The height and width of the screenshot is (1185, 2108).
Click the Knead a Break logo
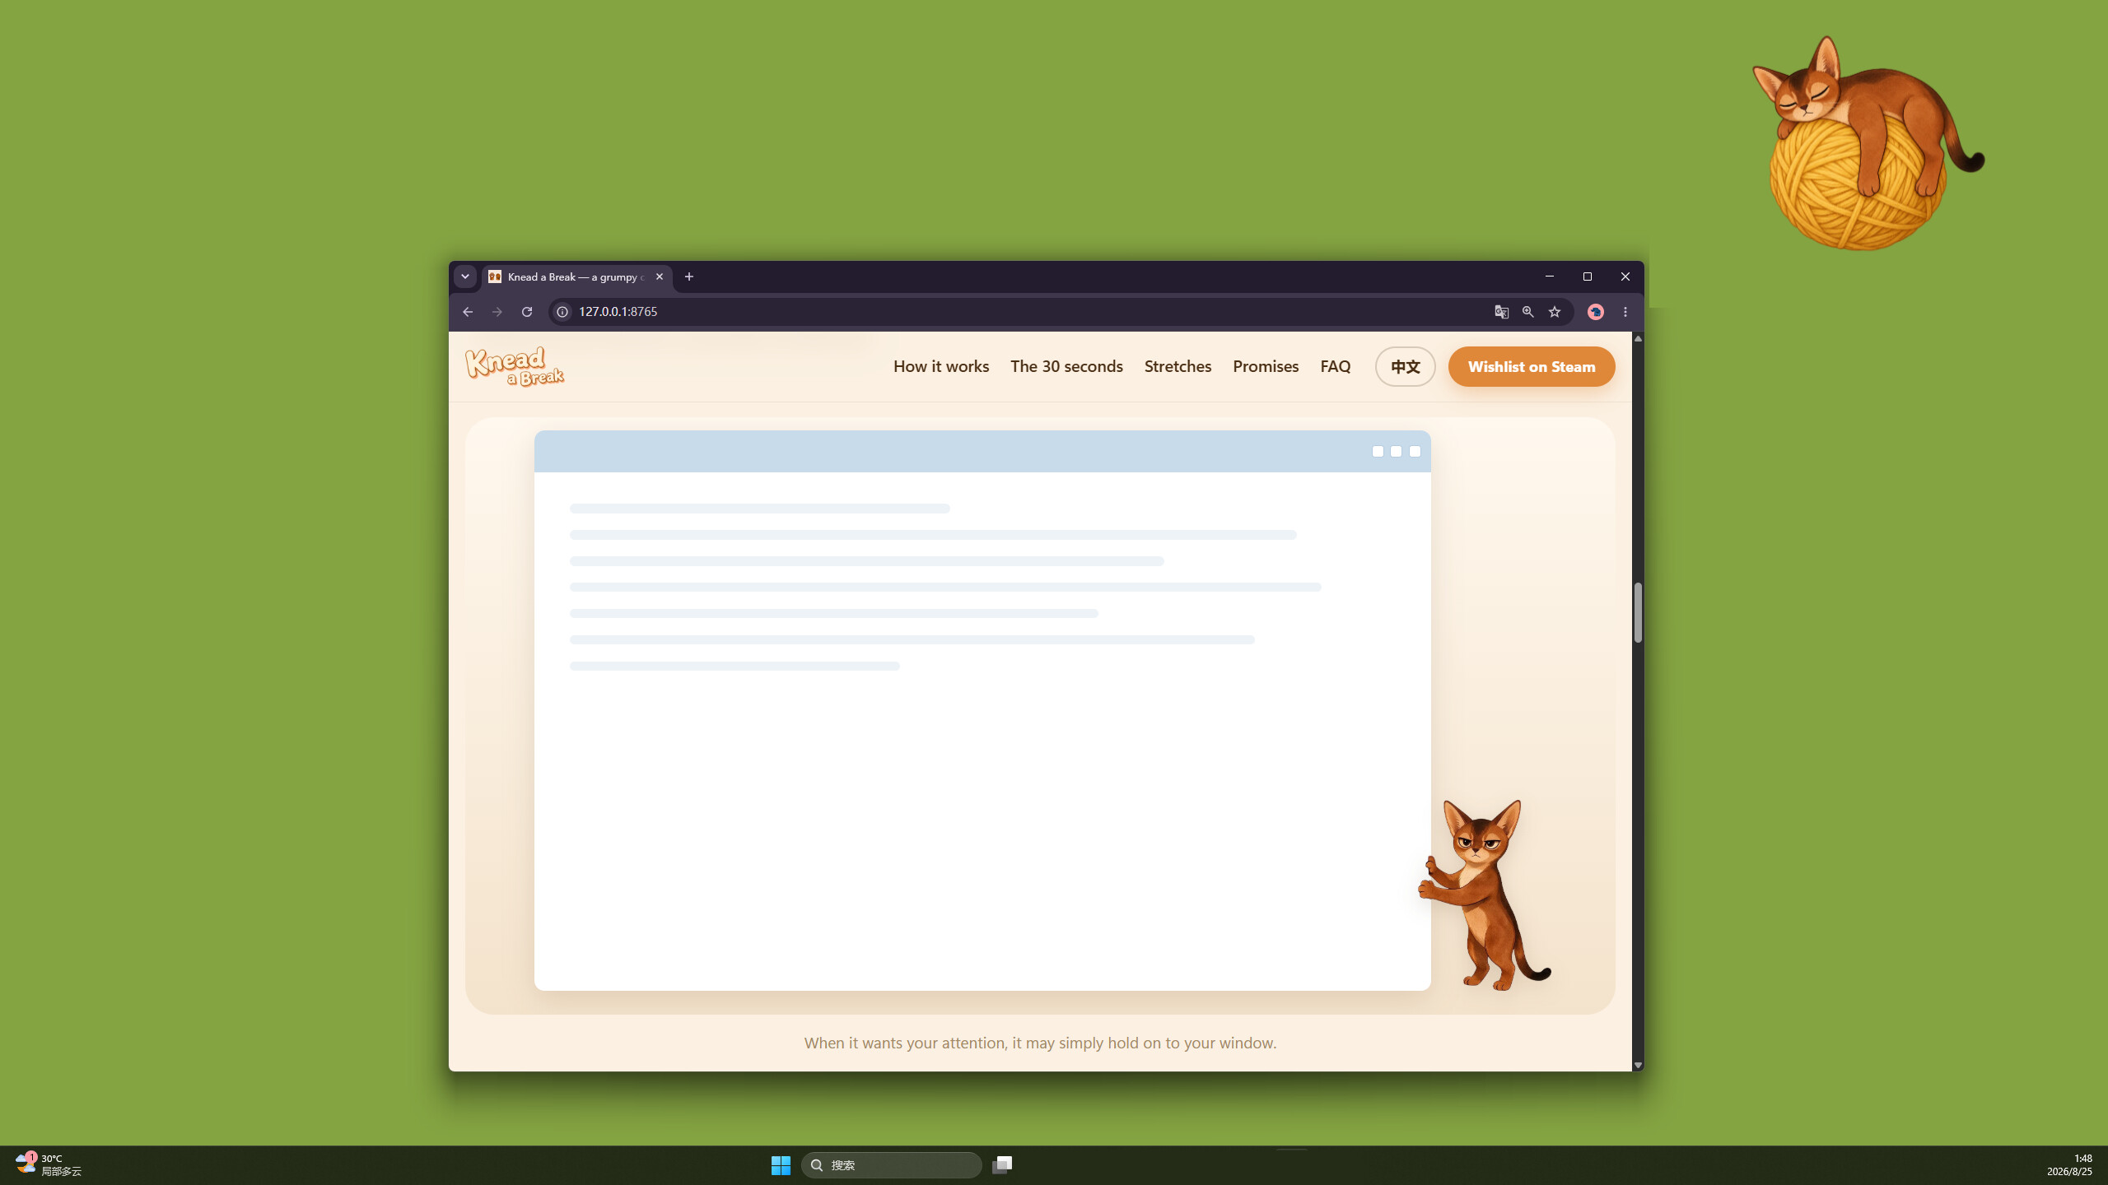pyautogui.click(x=515, y=366)
